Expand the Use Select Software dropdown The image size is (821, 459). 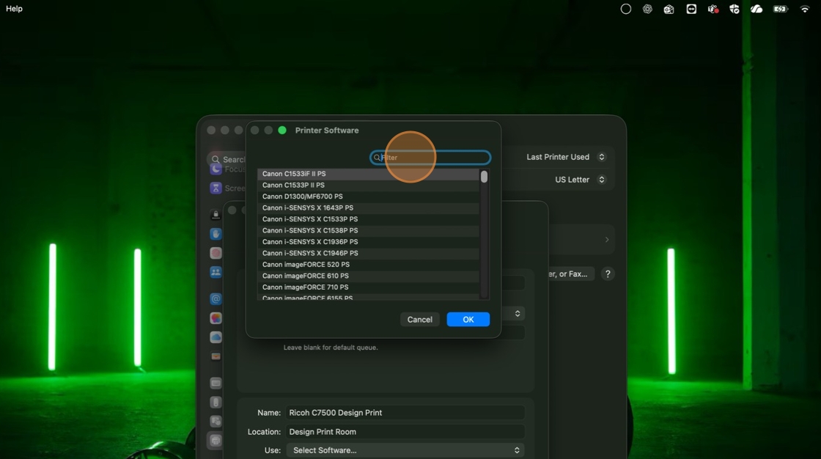pos(405,450)
